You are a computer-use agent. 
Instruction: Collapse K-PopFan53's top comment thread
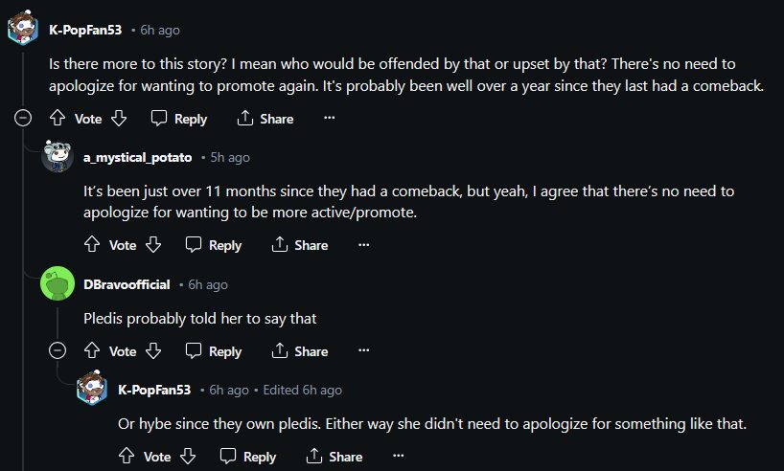tap(23, 119)
